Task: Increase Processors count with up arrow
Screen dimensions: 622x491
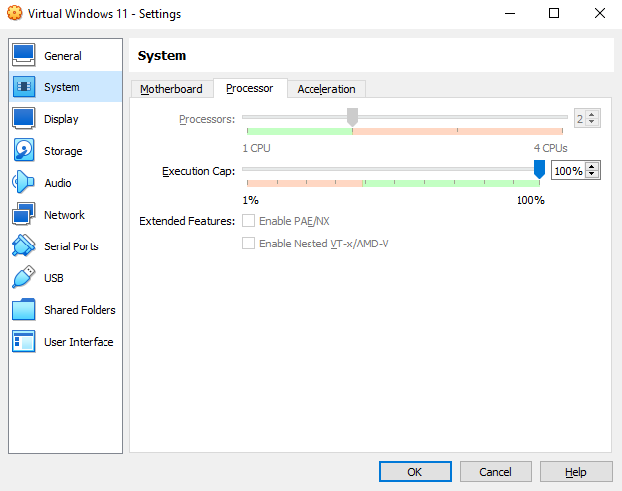Action: (x=592, y=115)
